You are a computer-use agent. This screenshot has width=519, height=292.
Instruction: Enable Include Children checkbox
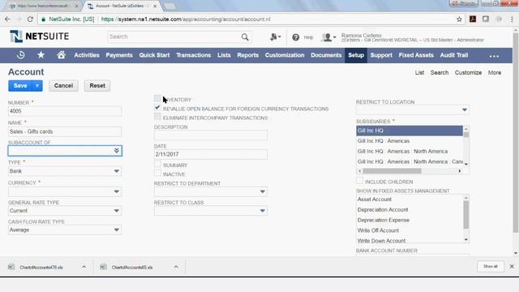click(x=359, y=181)
